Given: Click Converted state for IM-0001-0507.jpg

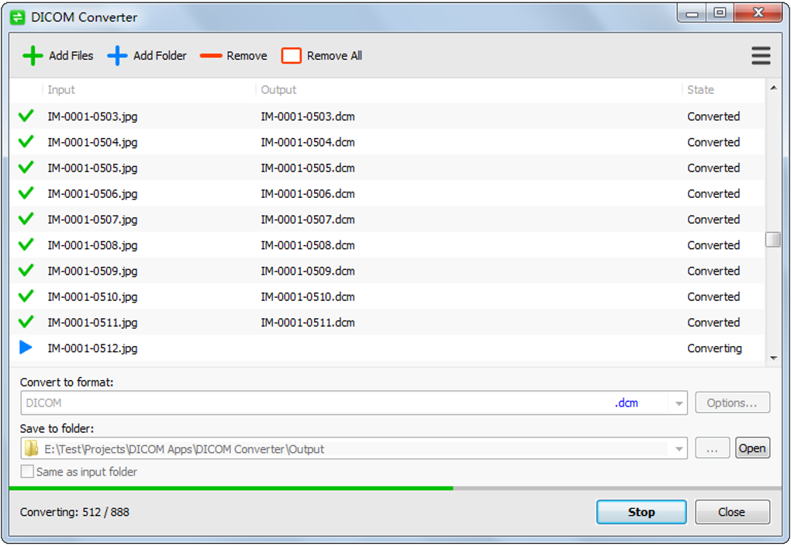Looking at the screenshot, I should click(x=713, y=220).
